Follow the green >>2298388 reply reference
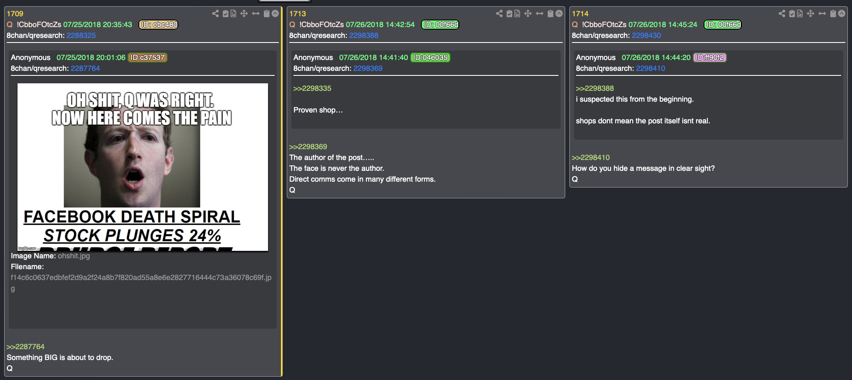 pos(595,88)
